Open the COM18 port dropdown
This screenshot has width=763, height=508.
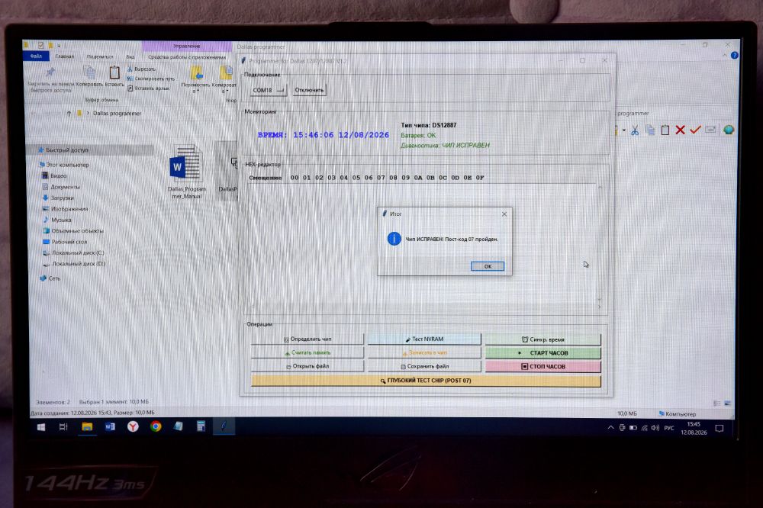coord(268,90)
